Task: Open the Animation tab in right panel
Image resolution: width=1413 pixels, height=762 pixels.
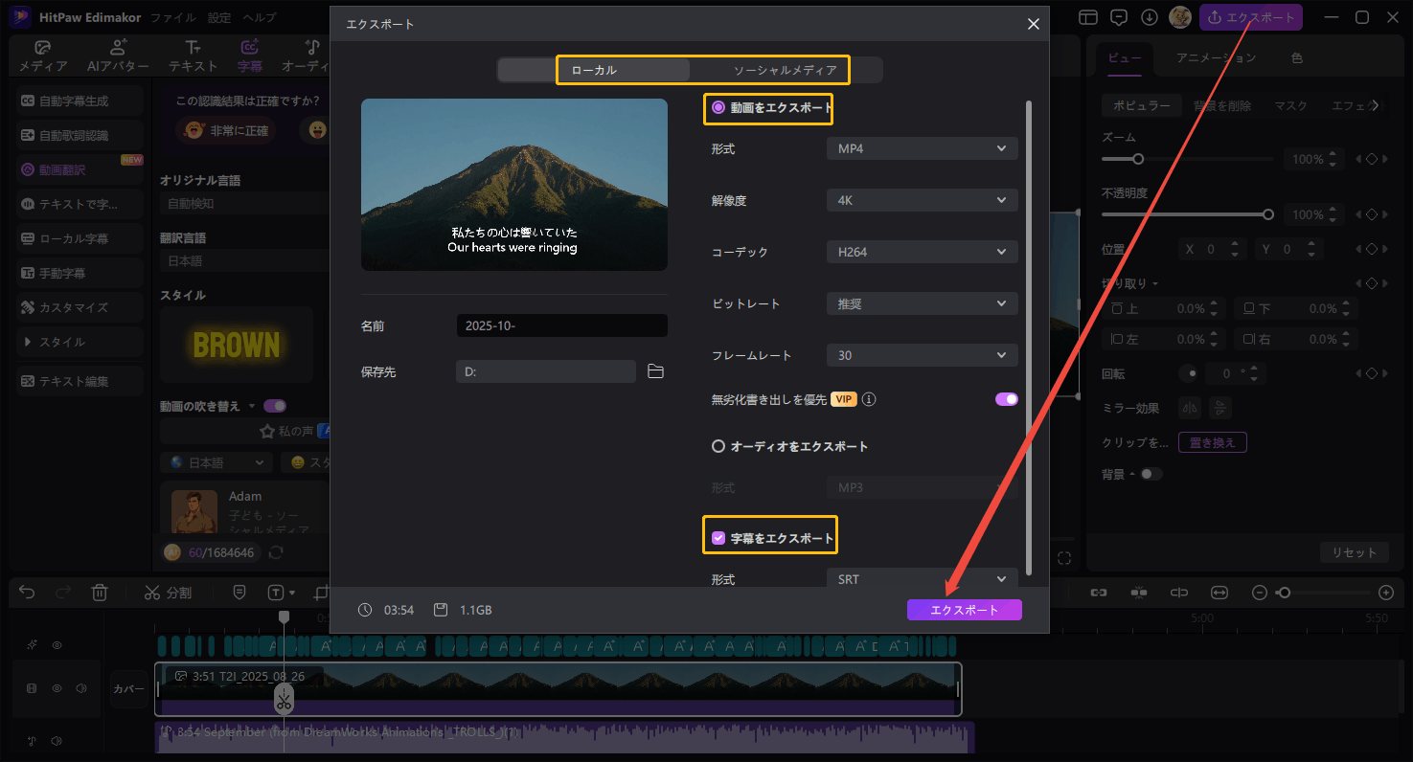Action: coord(1216,57)
